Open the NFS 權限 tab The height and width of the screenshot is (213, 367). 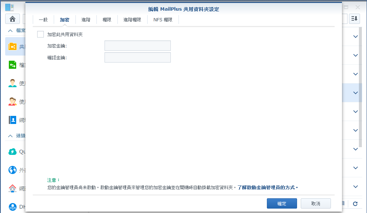[163, 20]
